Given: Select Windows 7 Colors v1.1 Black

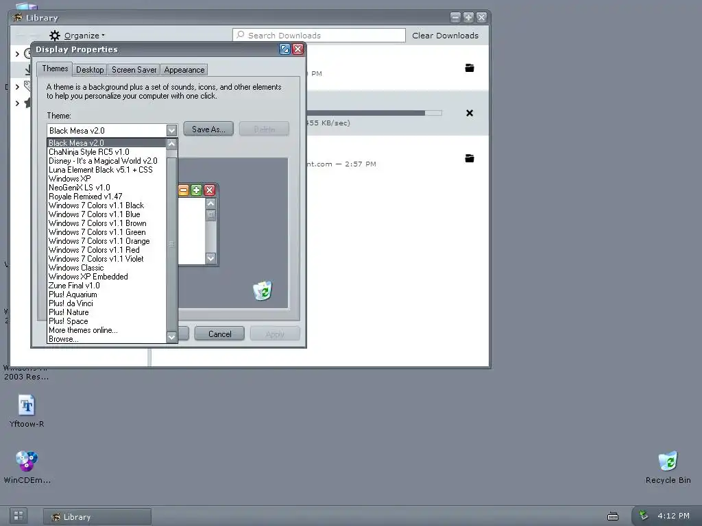Looking at the screenshot, I should [x=106, y=205].
